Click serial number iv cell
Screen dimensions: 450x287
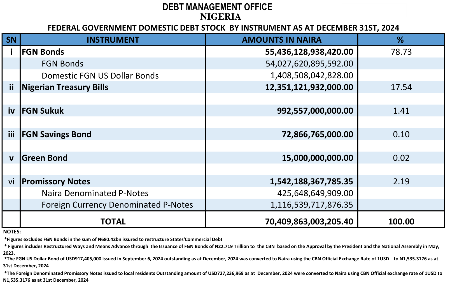click(x=11, y=111)
